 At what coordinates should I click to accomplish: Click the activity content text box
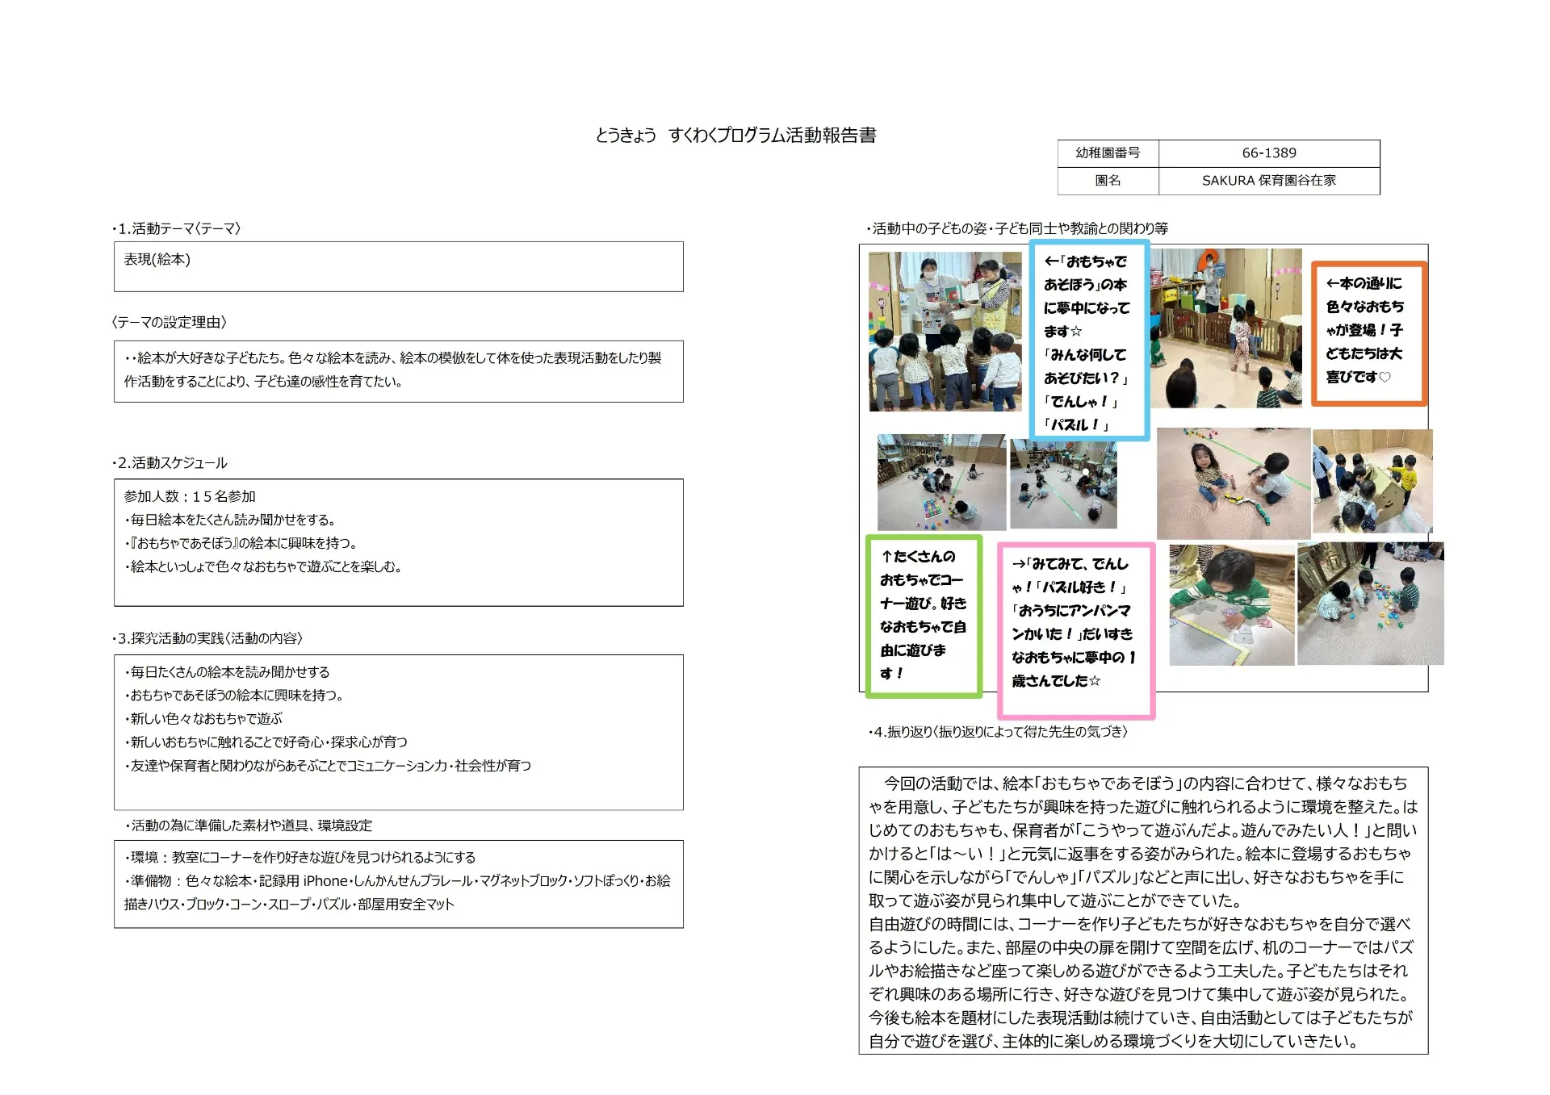[x=398, y=732]
